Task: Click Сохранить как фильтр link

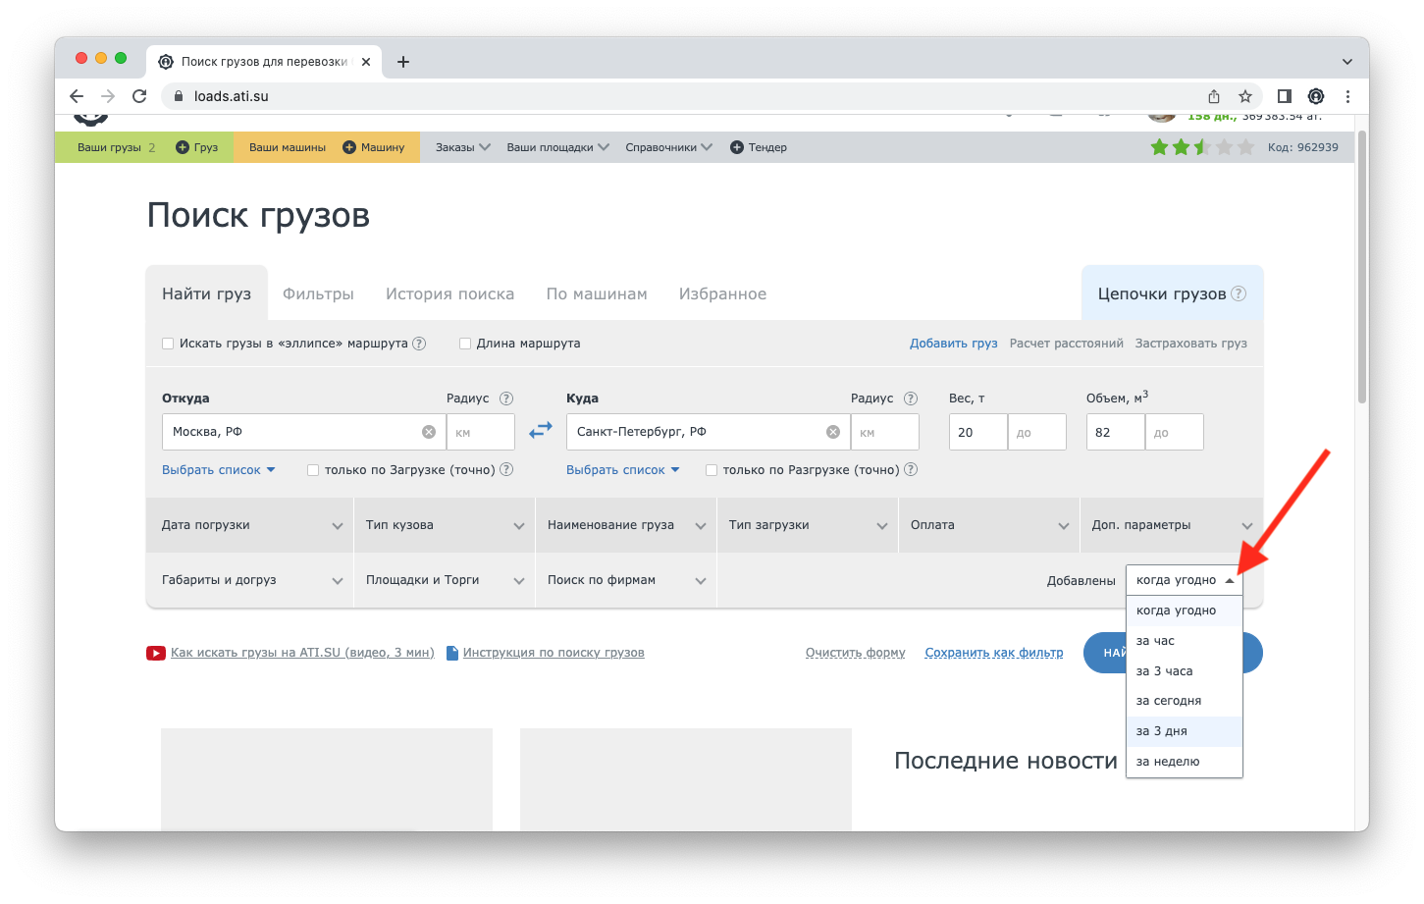Action: point(993,653)
